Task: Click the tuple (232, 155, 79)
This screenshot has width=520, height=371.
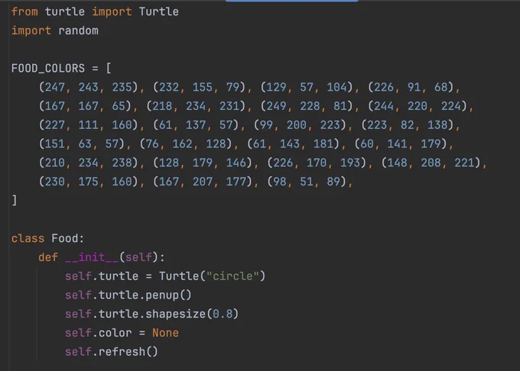Action: (x=200, y=87)
